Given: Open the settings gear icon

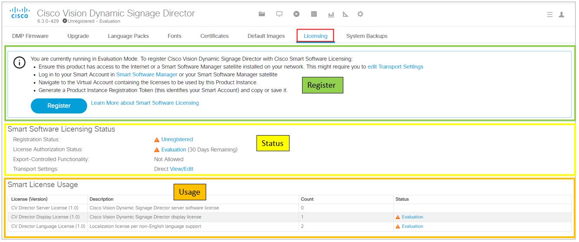Looking at the screenshot, I should click(x=360, y=14).
